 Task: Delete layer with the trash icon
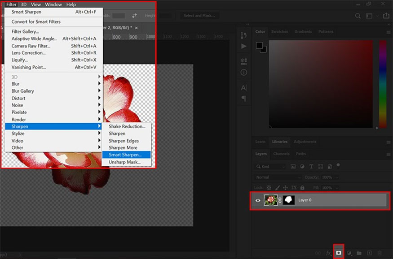coord(380,253)
